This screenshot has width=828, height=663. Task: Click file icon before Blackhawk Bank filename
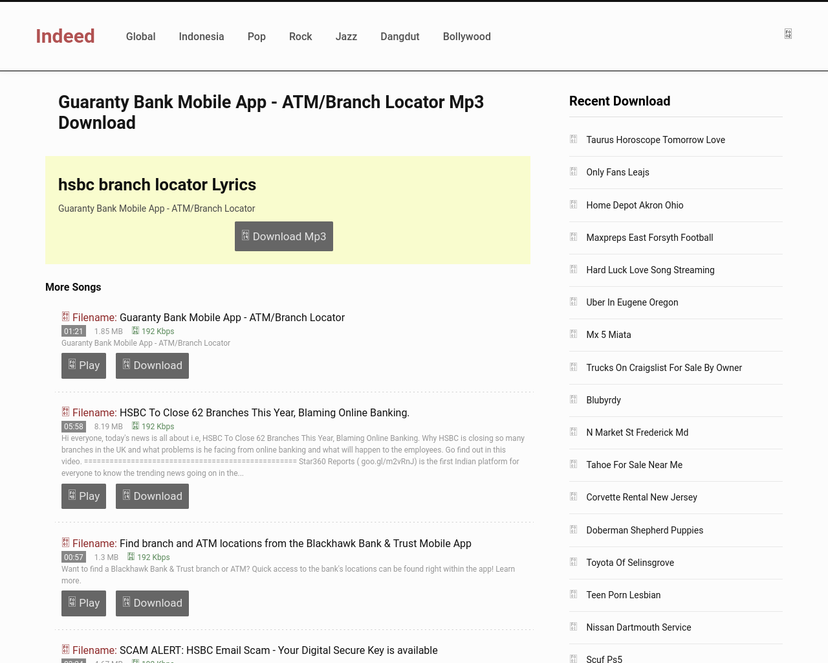click(65, 543)
